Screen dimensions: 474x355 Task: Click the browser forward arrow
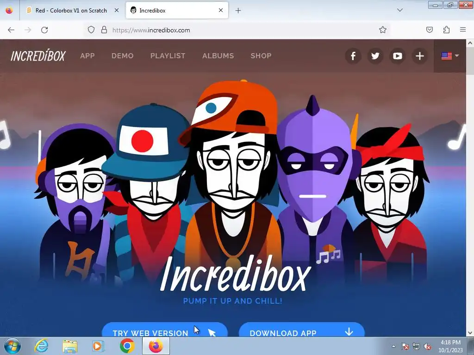pos(28,30)
